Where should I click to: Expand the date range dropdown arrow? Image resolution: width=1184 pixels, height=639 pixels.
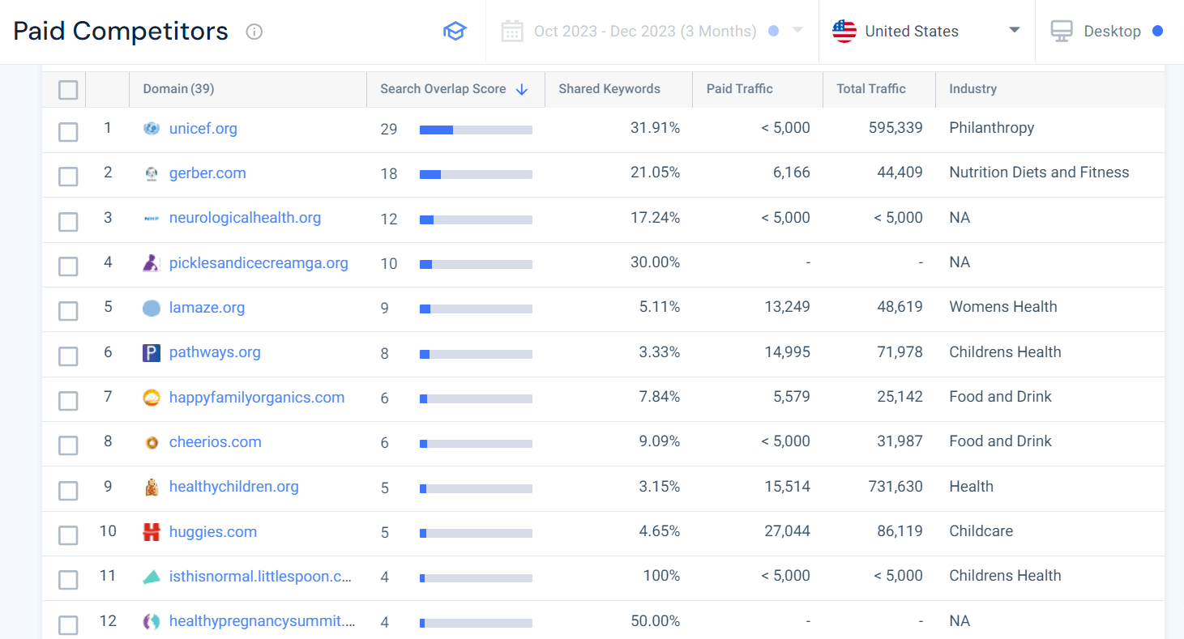coord(797,30)
